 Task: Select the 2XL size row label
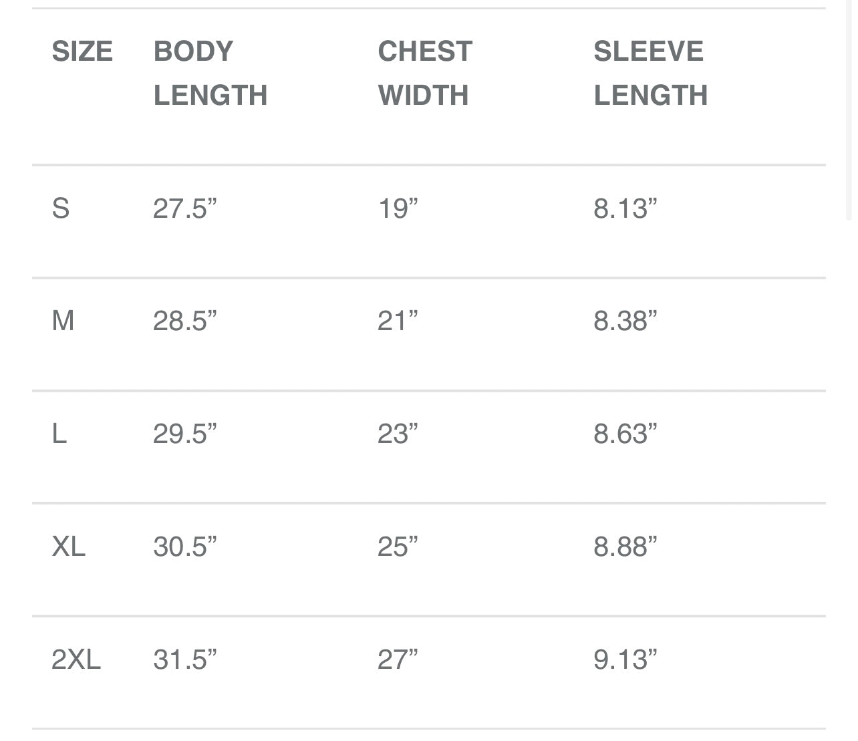[76, 659]
